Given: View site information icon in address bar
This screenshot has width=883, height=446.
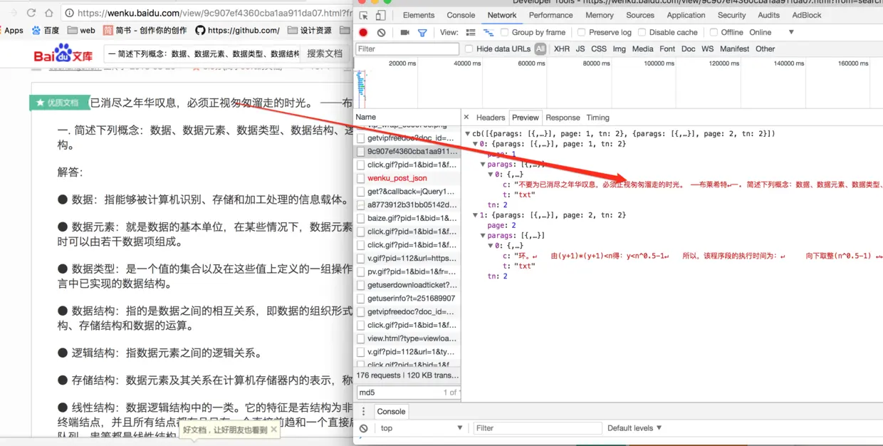Looking at the screenshot, I should (69, 13).
